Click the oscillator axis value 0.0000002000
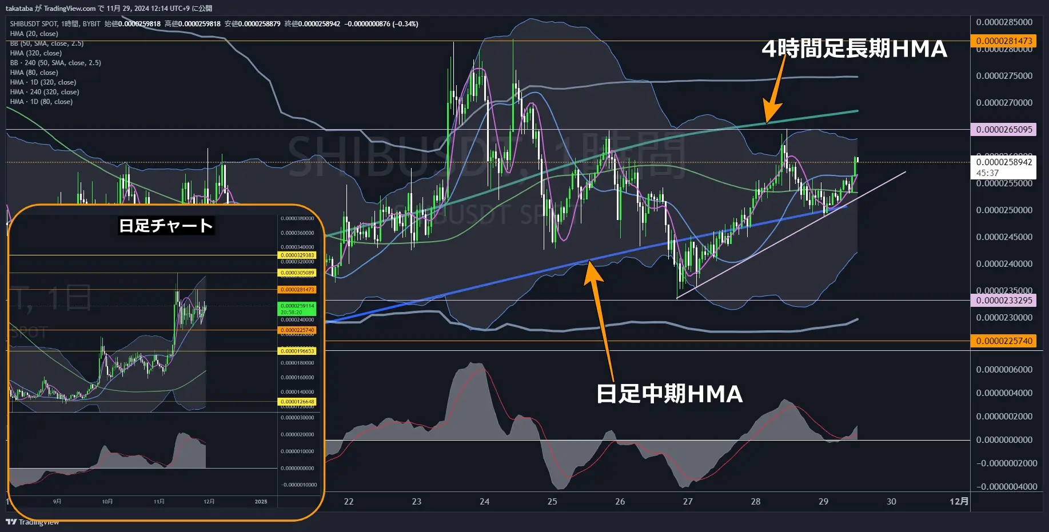 pyautogui.click(x=1004, y=417)
